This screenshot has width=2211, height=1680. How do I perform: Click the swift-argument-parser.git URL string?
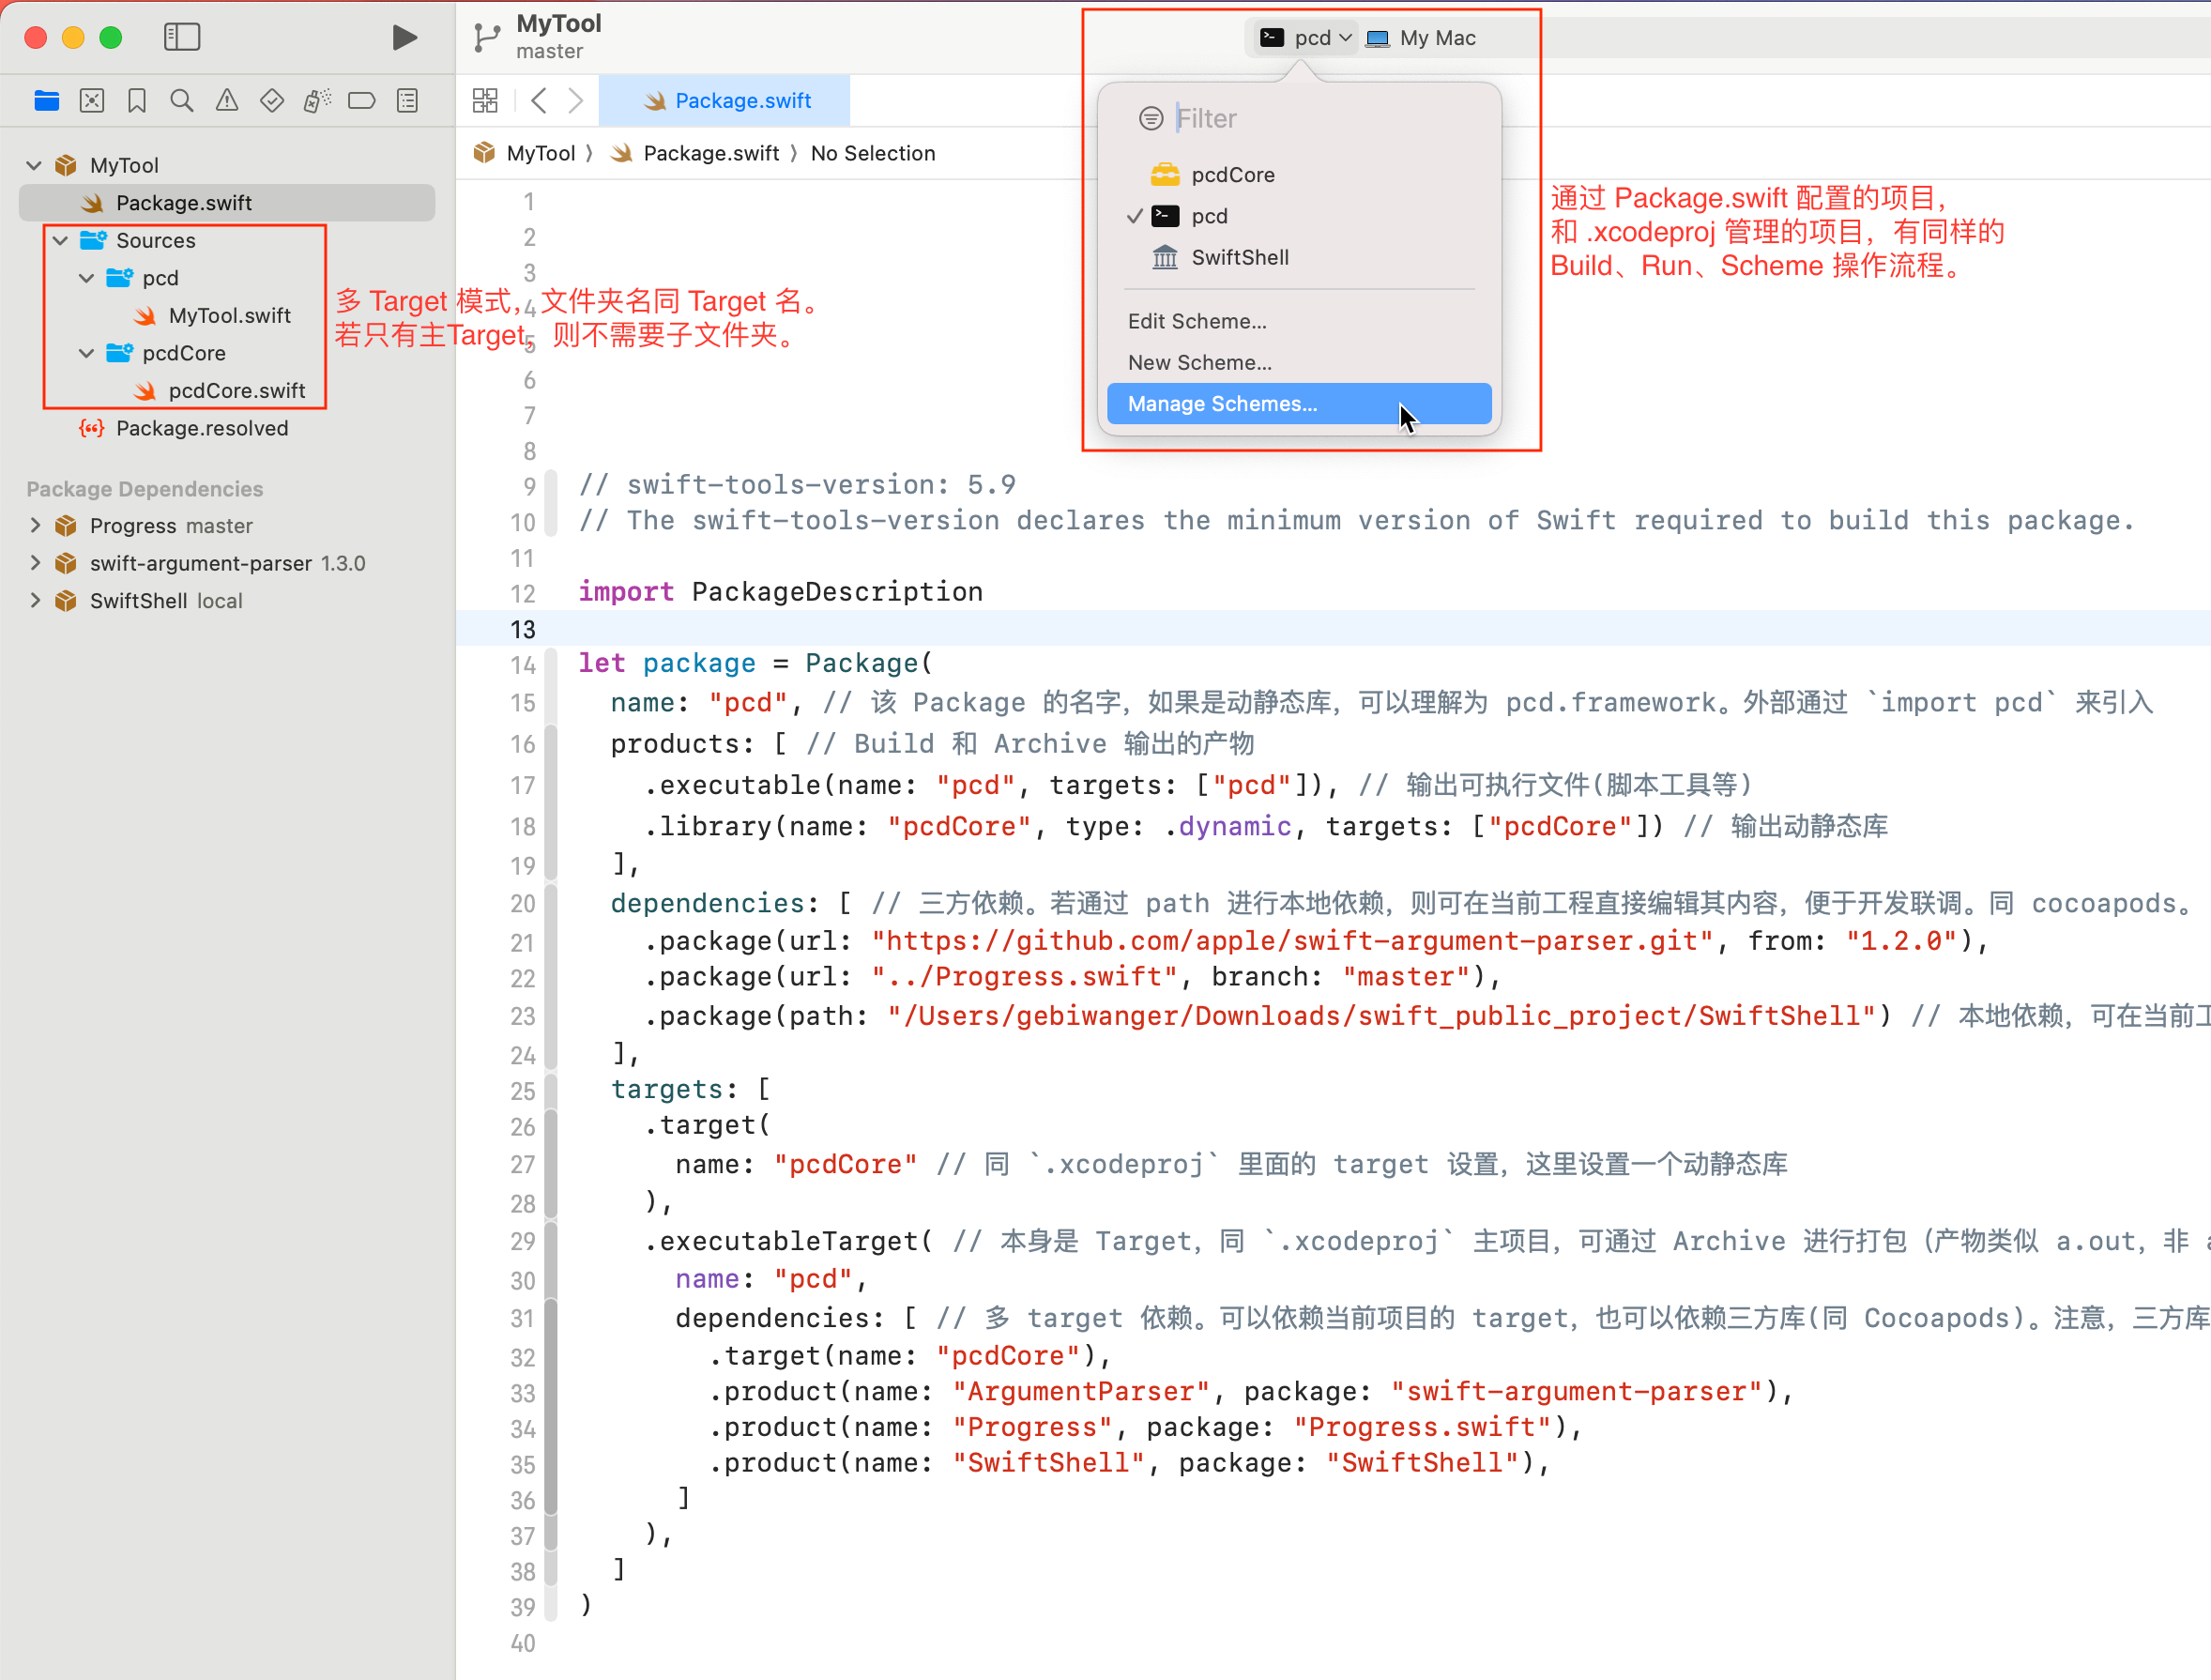click(1292, 941)
